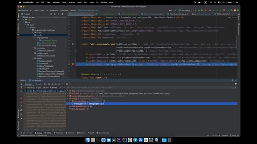Switch to ElasticSearchConfig.java editor tab
This screenshot has width=257, height=144.
click(x=178, y=14)
